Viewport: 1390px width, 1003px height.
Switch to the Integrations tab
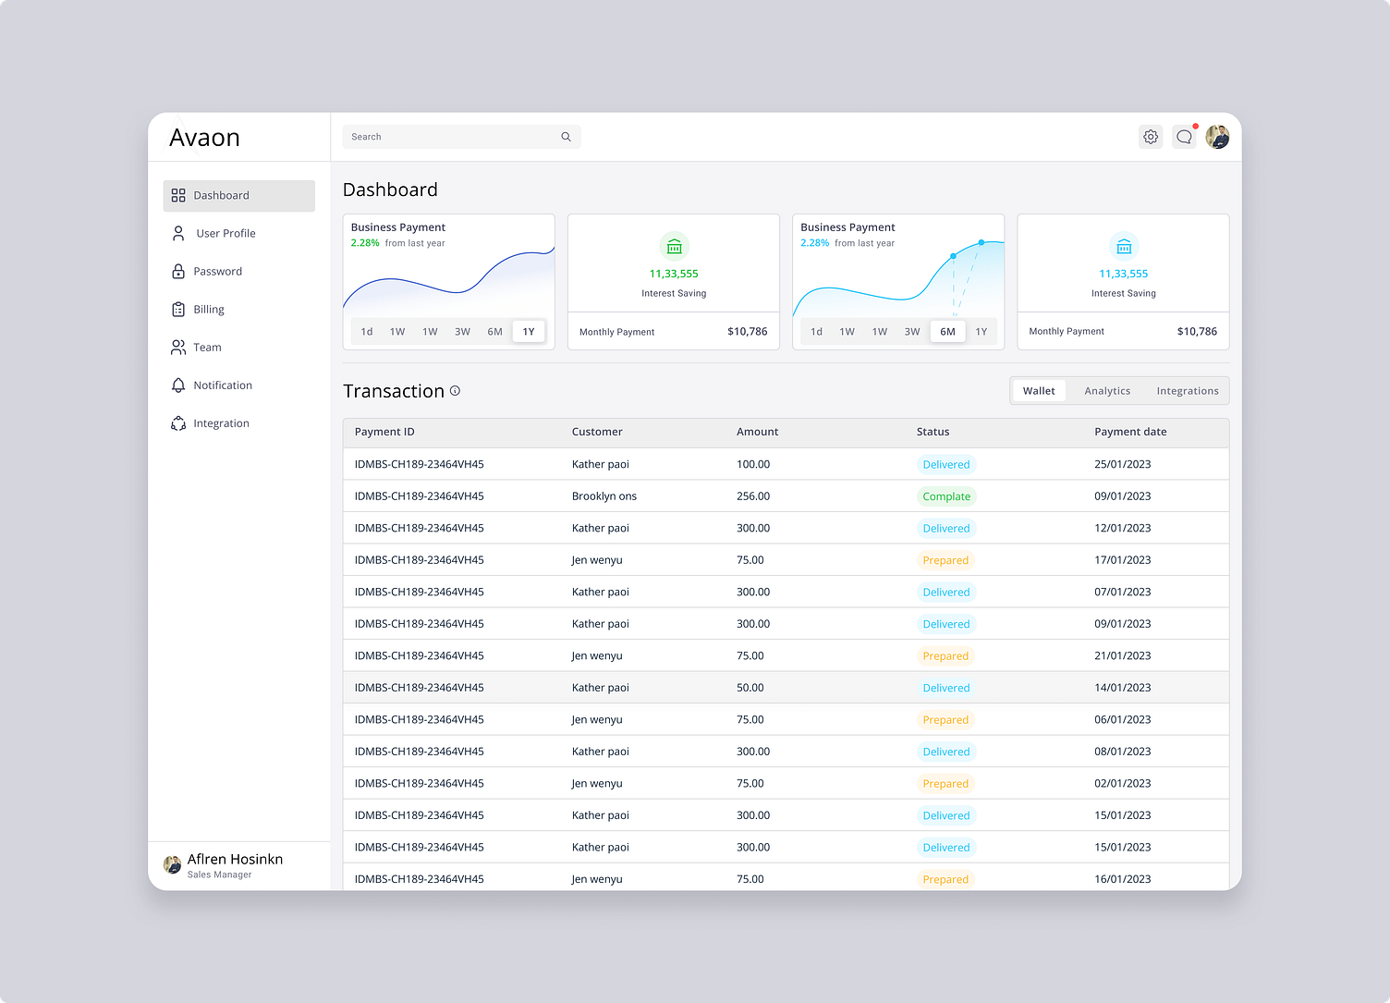(x=1188, y=391)
